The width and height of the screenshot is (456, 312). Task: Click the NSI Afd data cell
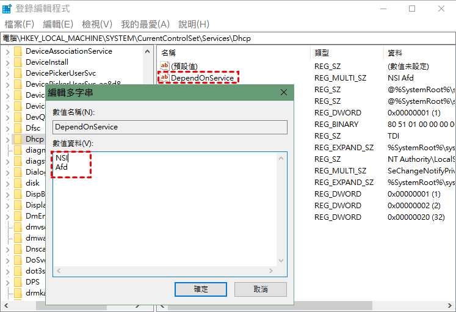click(x=400, y=78)
